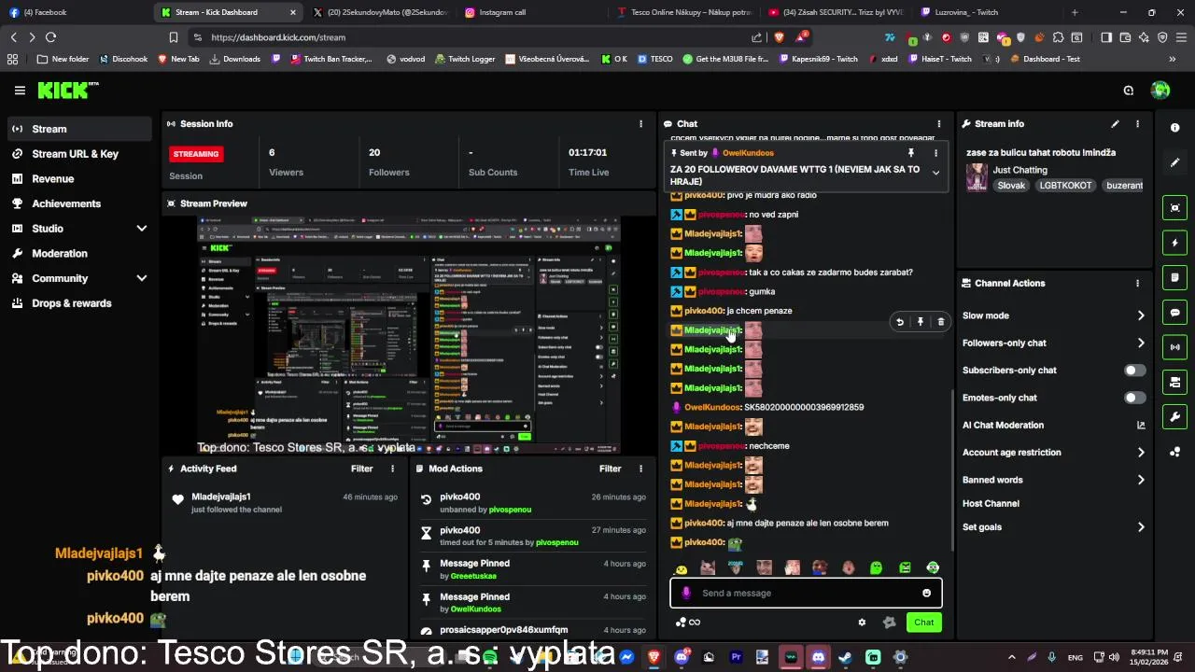Open AI Chat Moderation external link icon
Image resolution: width=1195 pixels, height=672 pixels.
click(x=1140, y=425)
